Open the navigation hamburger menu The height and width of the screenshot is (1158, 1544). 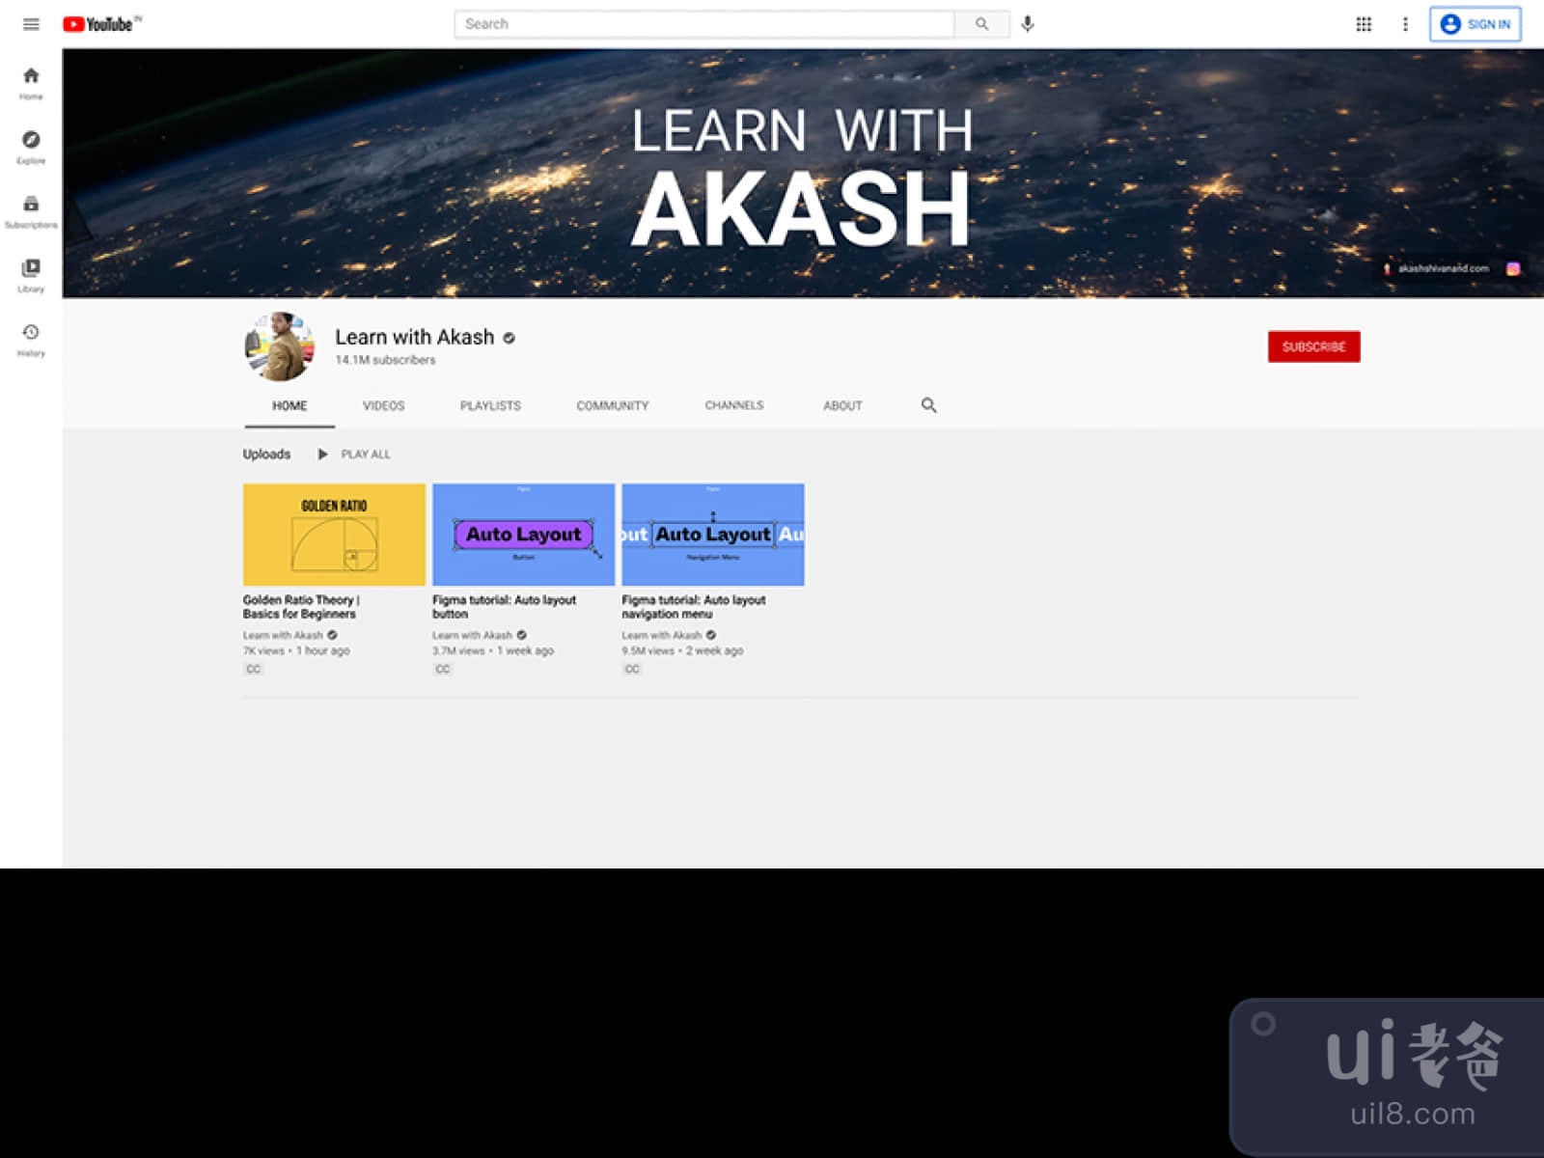pos(31,24)
